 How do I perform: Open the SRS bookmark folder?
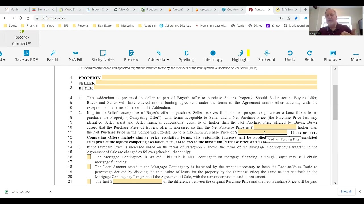pyautogui.click(x=63, y=25)
